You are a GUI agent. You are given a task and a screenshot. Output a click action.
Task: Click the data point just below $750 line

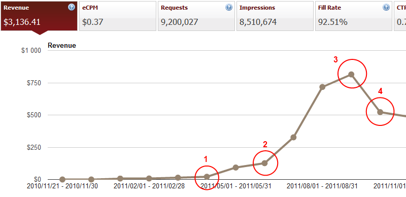pos(322,87)
